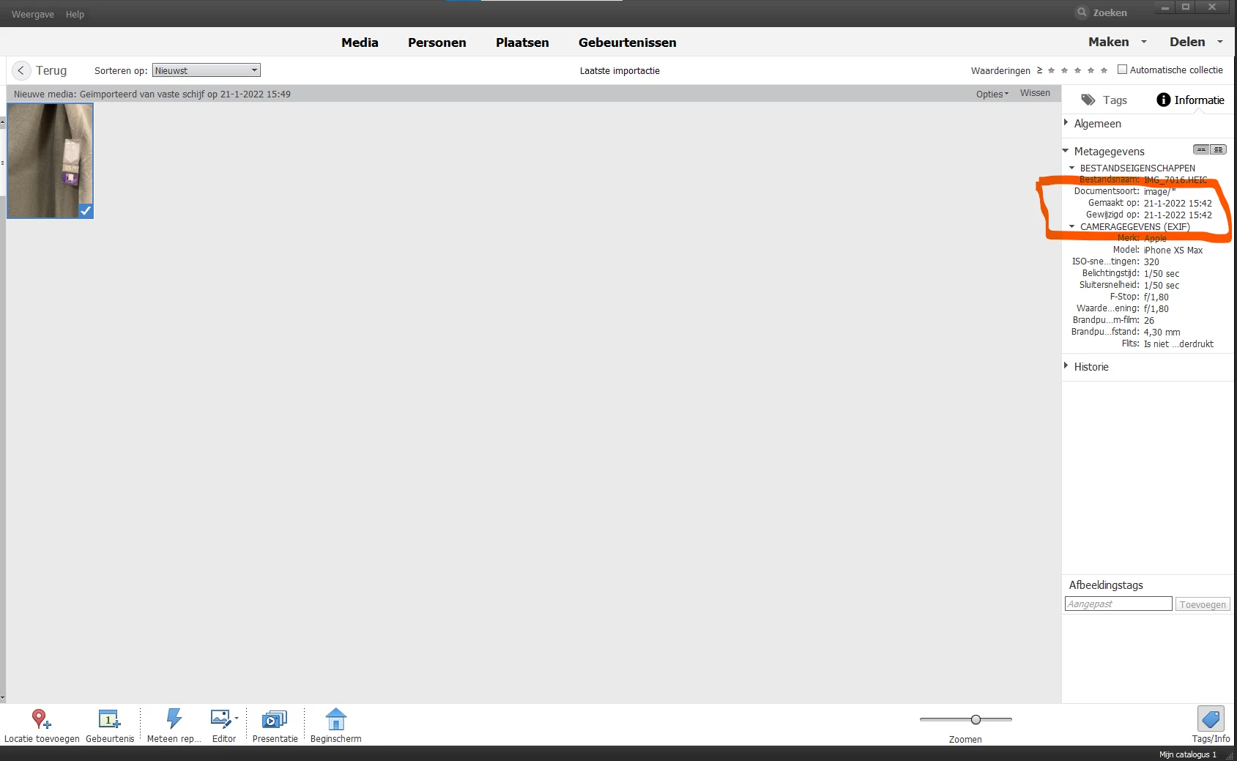Switch to the Plaatsen tab
Image resolution: width=1237 pixels, height=761 pixels.
[522, 42]
